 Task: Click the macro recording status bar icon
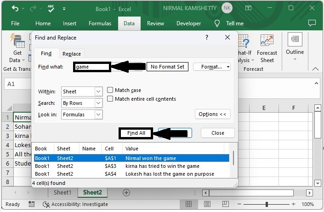click(31, 204)
